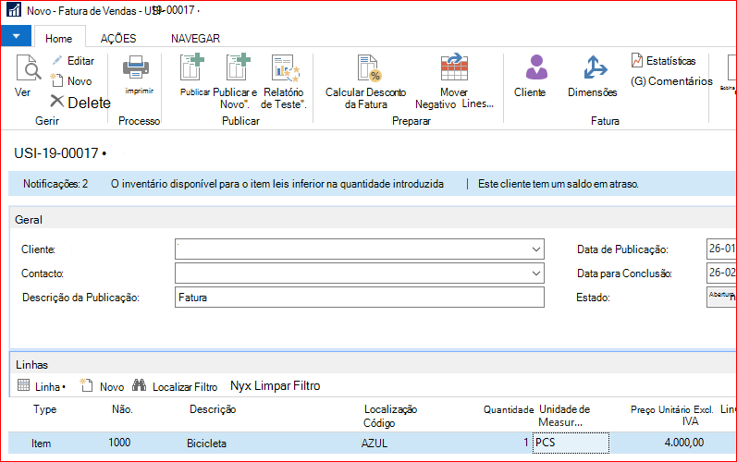Click the Descrição column header
737x462 pixels.
[213, 409]
